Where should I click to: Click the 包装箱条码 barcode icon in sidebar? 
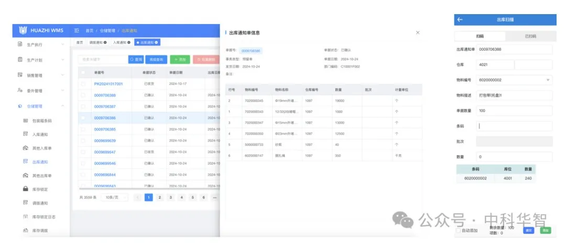[25, 120]
